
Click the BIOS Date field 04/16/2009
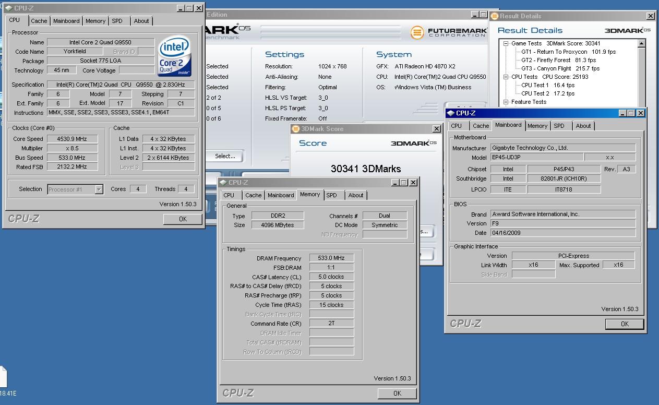coord(563,233)
